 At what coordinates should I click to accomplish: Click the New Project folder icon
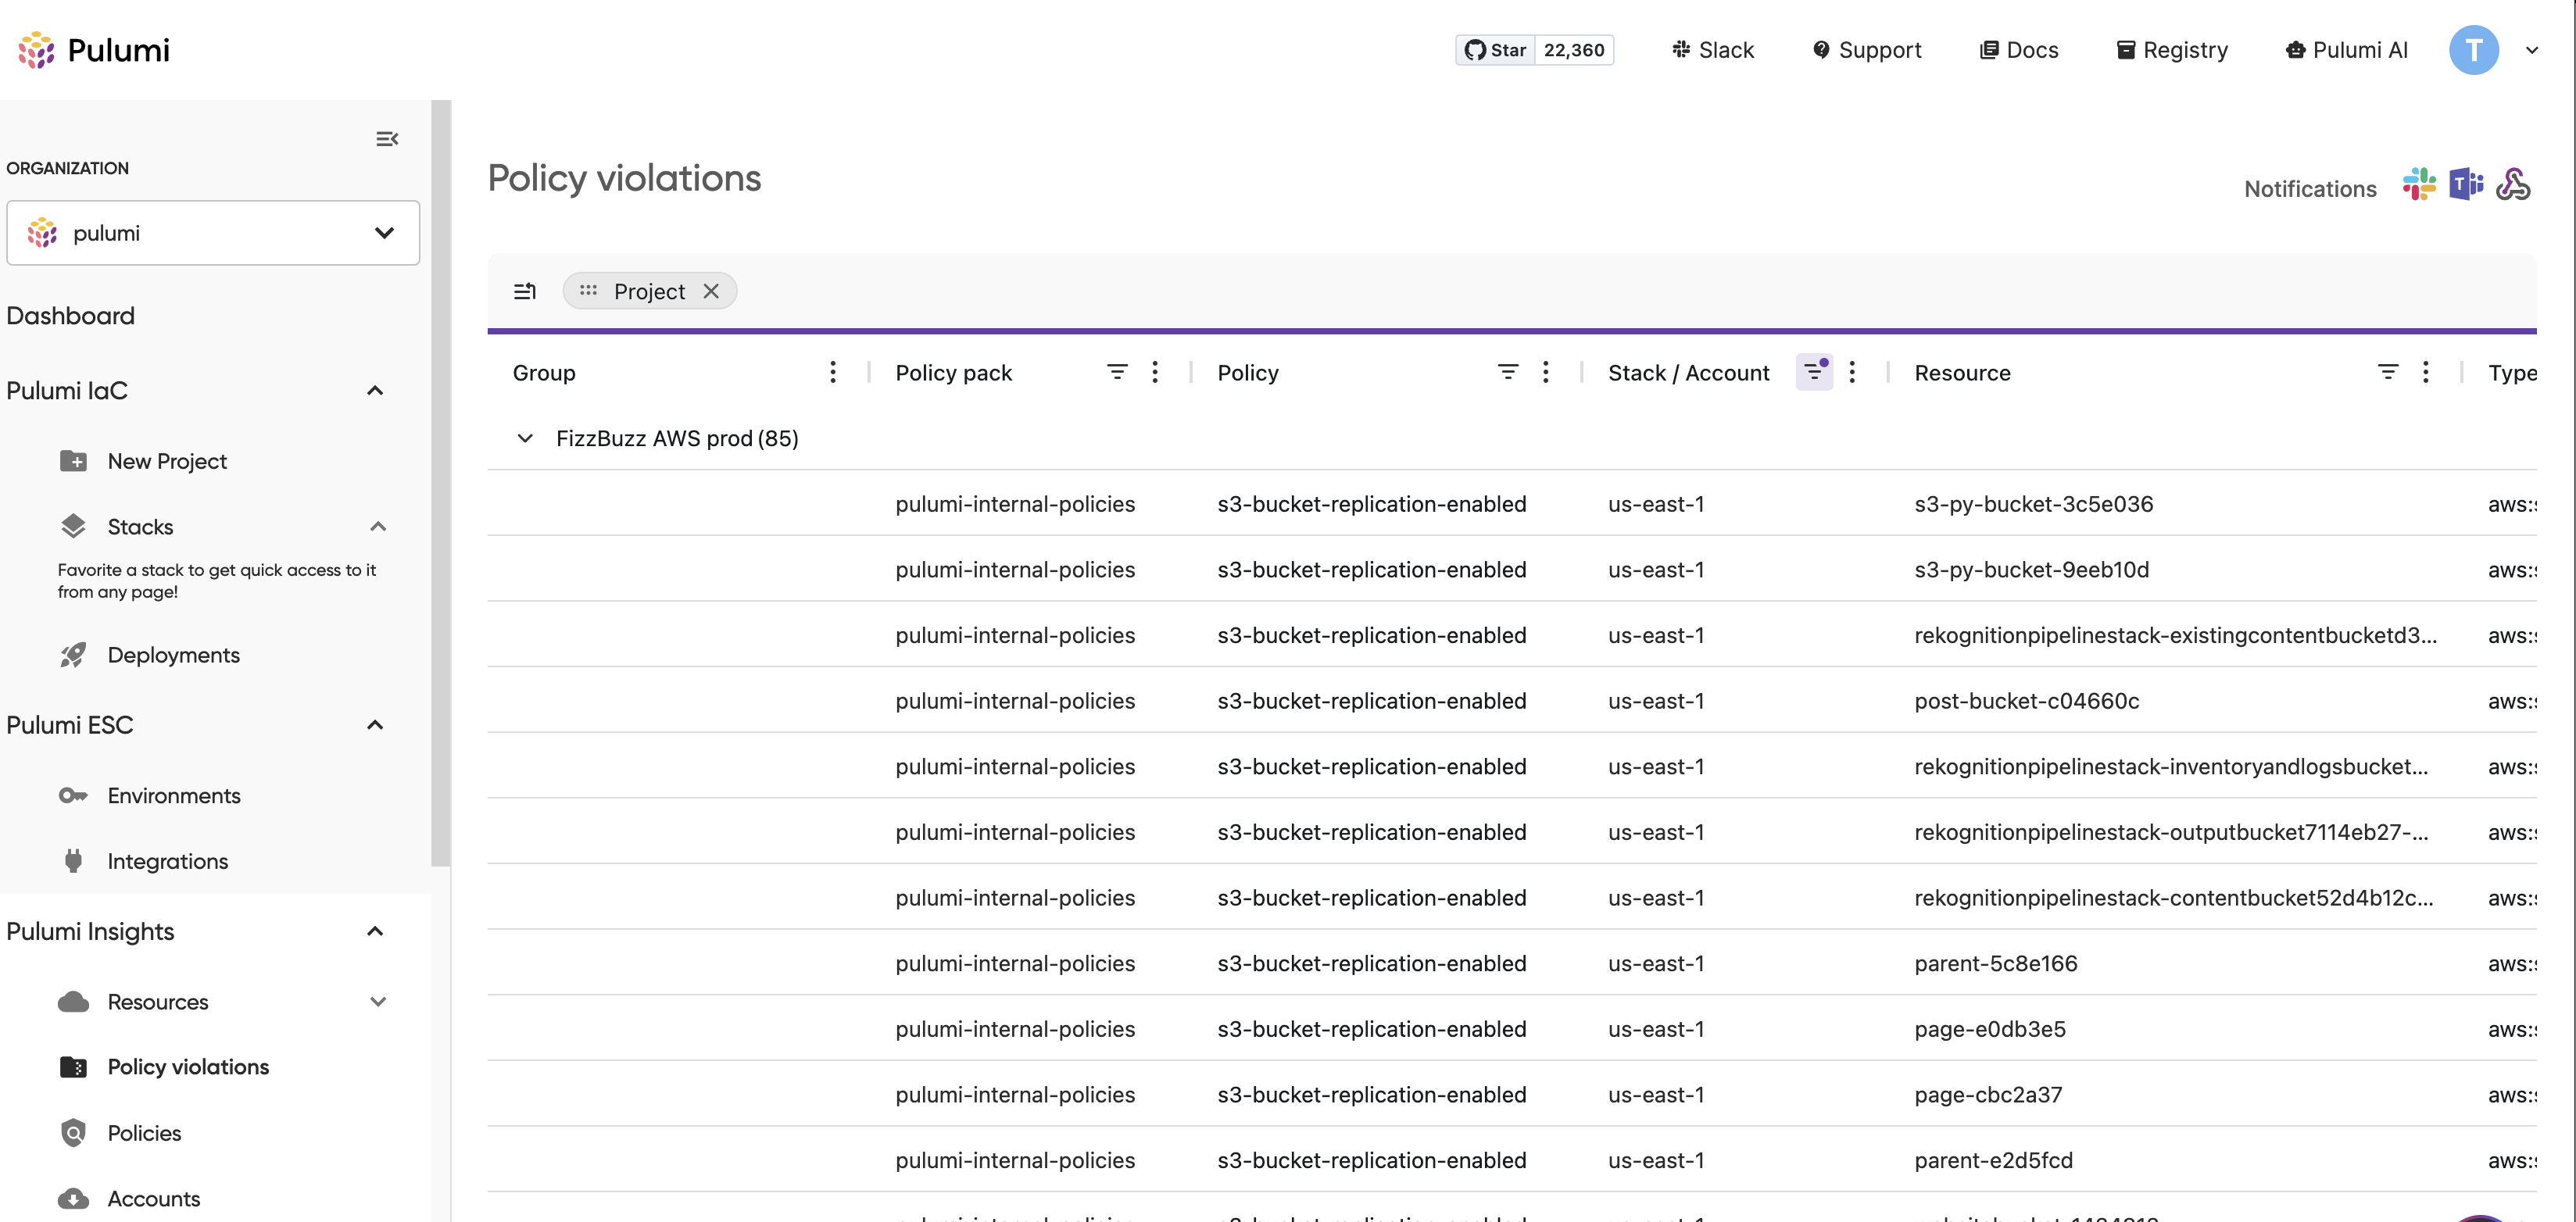click(73, 461)
